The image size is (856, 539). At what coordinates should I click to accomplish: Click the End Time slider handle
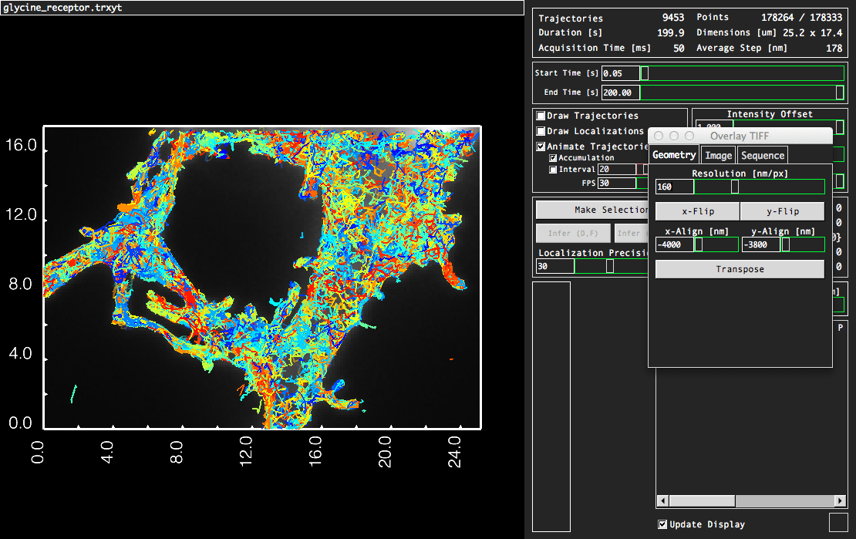tap(840, 93)
